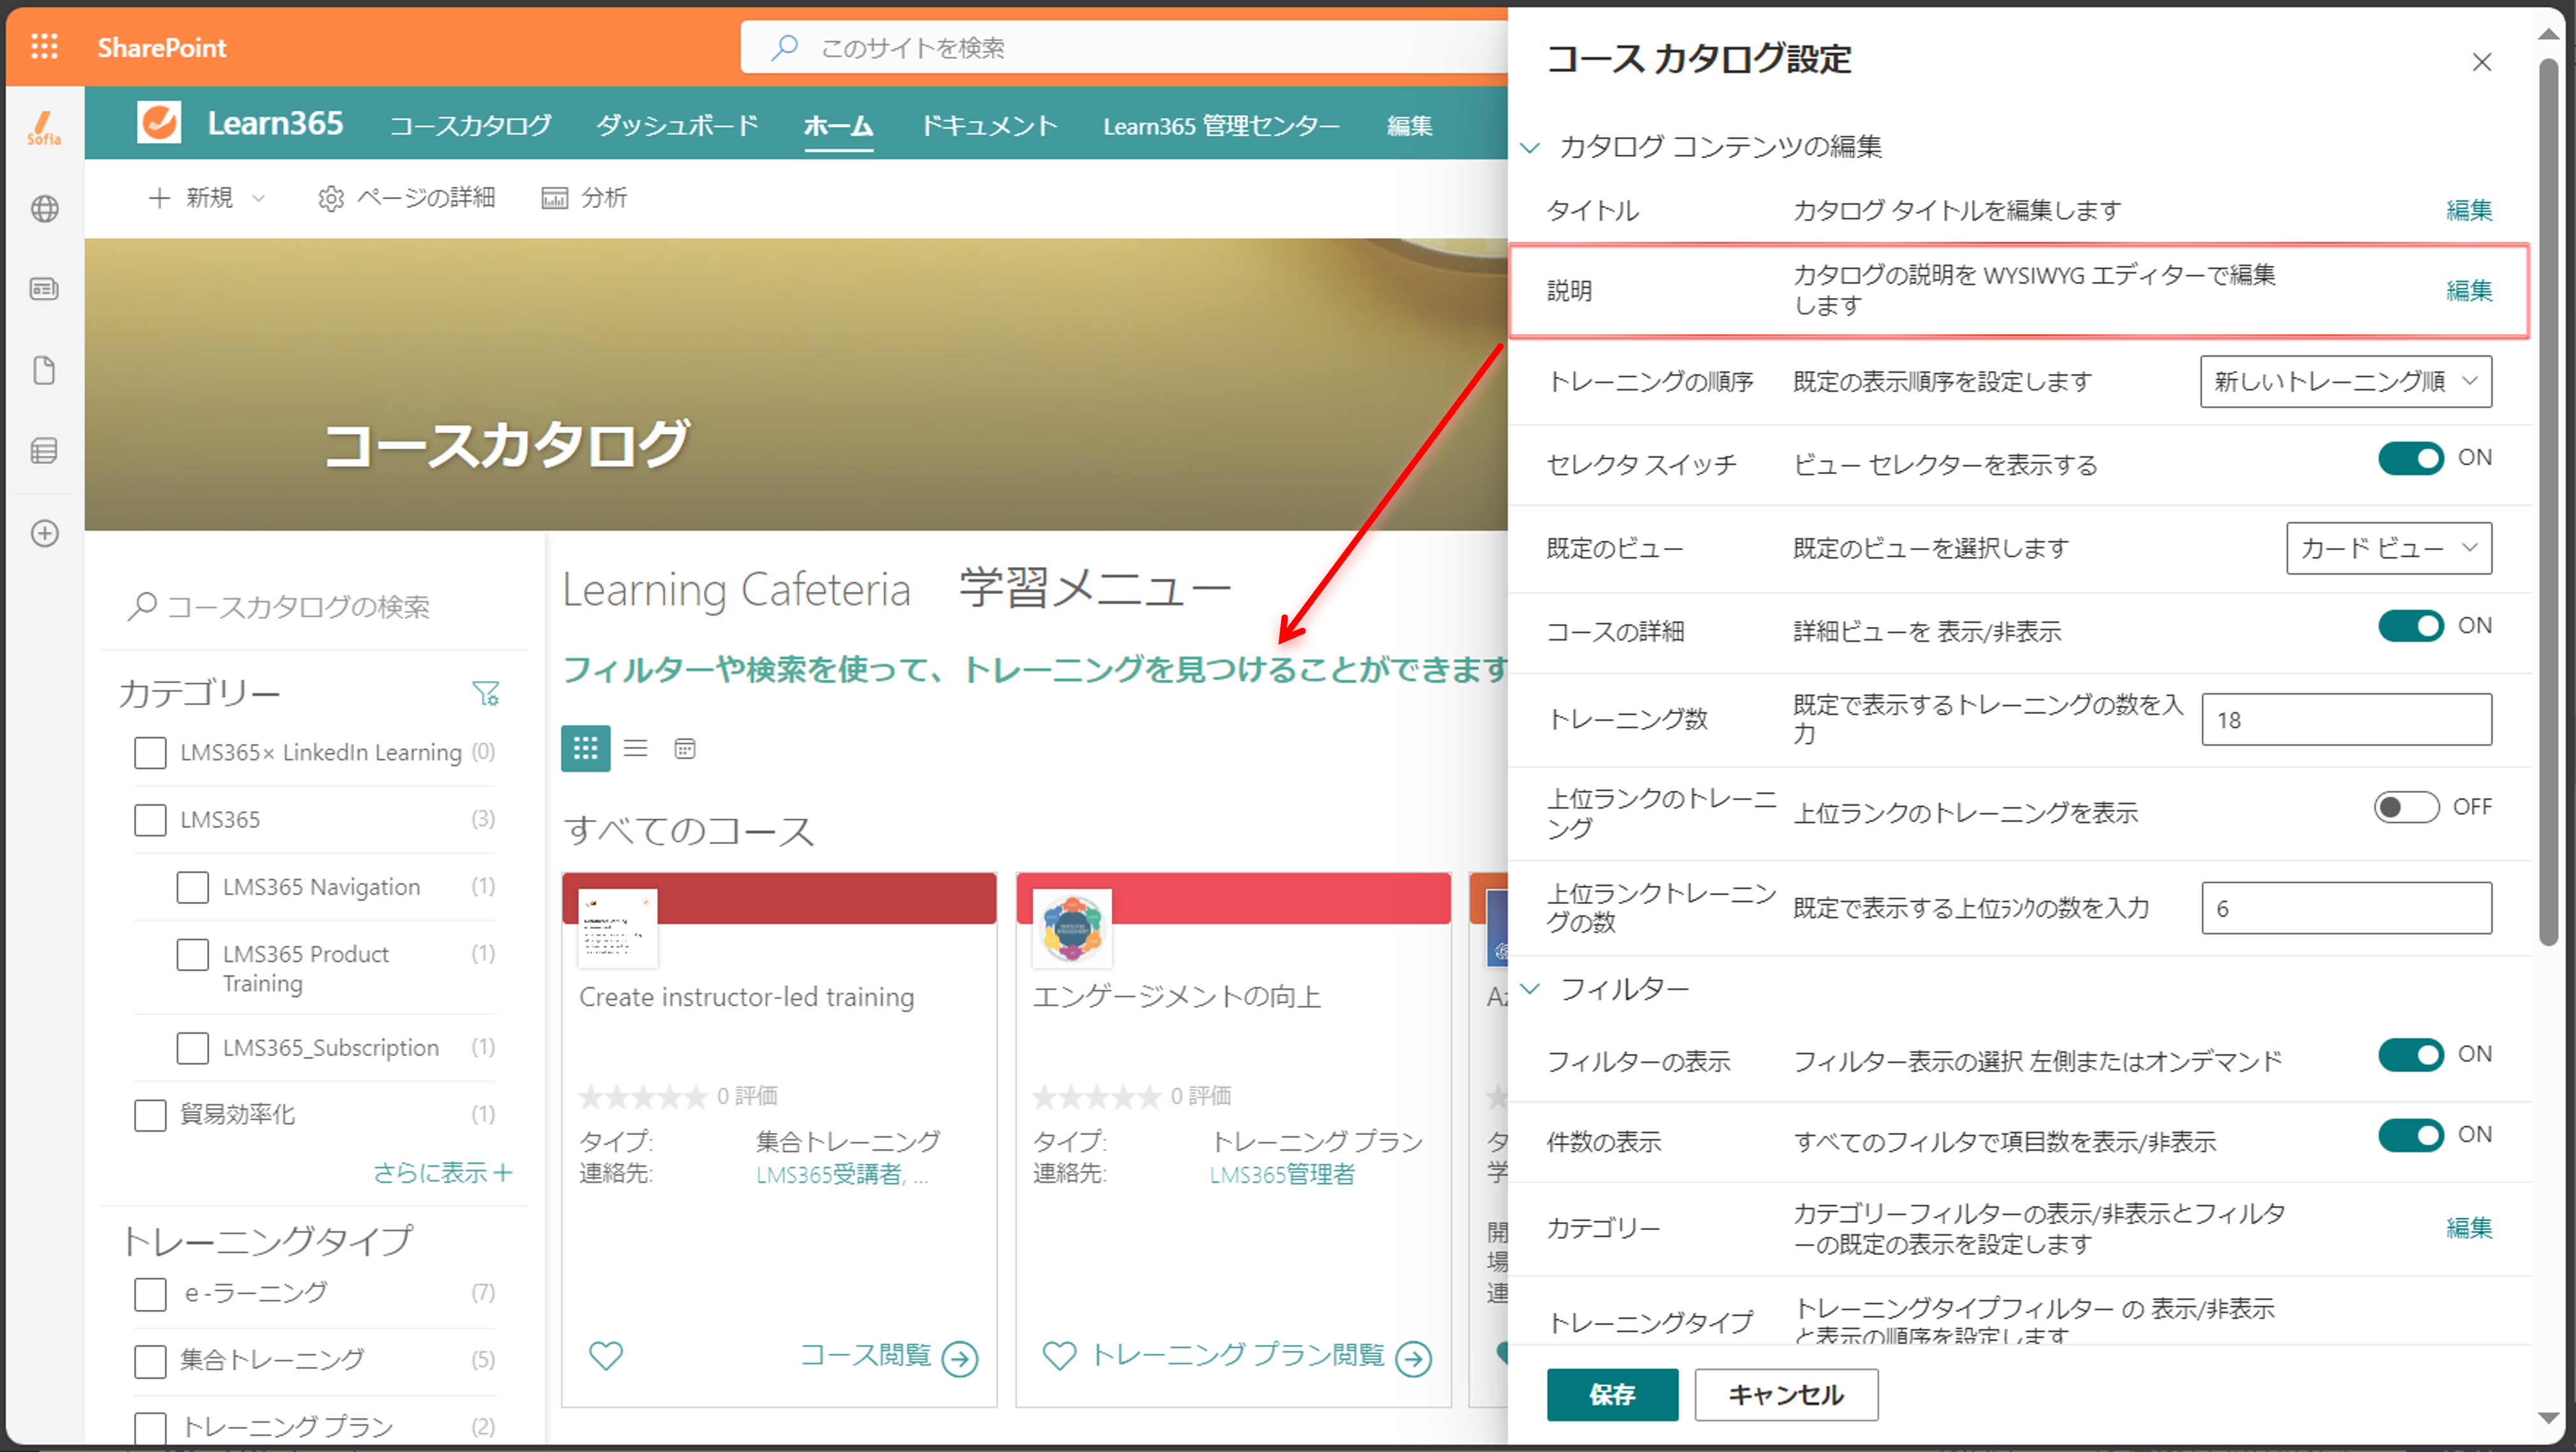This screenshot has width=2576, height=1452.
Task: Open the ドキュメント nav tab
Action: pos(988,125)
